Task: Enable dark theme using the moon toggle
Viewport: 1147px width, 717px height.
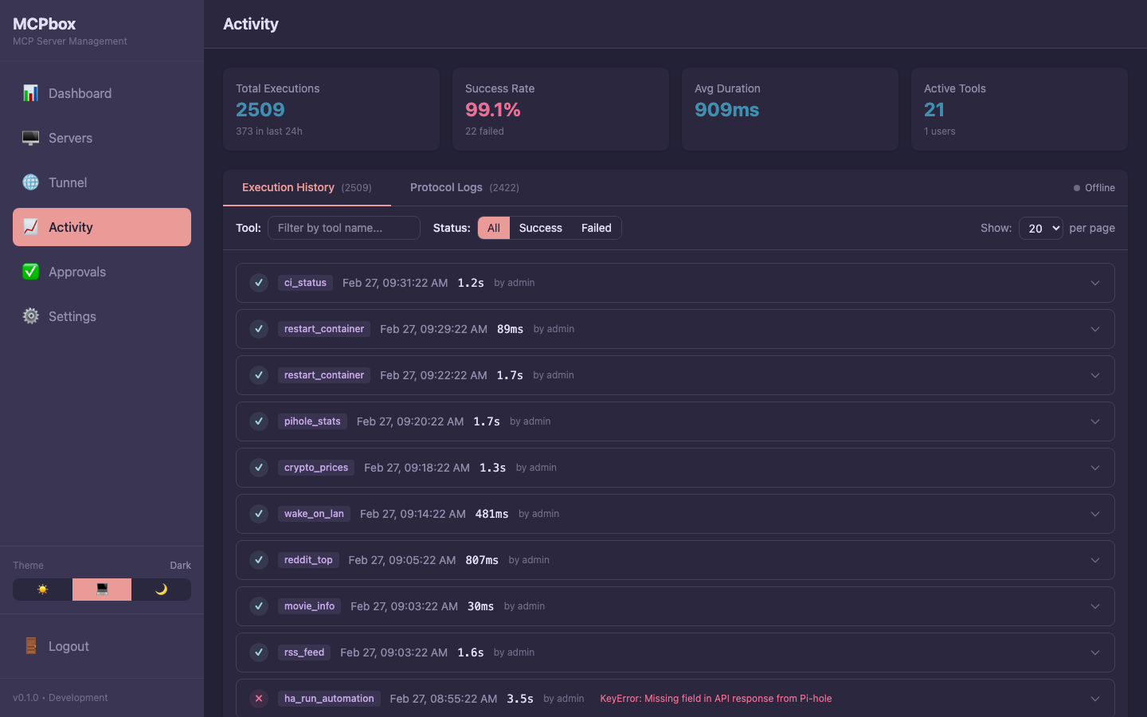Action: point(162,590)
